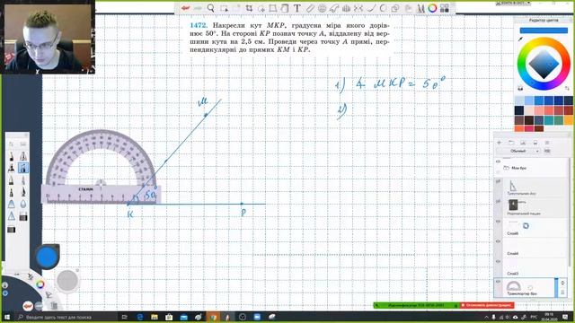
Task: Click the gray brush size puck
Action: 67,281
